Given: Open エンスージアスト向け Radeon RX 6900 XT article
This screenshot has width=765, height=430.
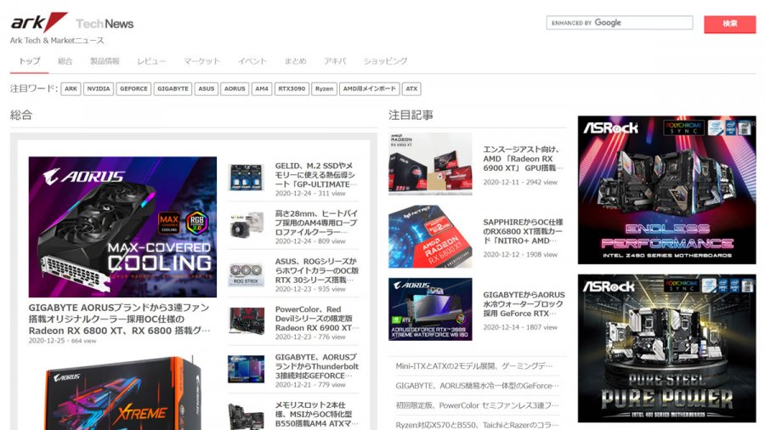Looking at the screenshot, I should (x=523, y=158).
